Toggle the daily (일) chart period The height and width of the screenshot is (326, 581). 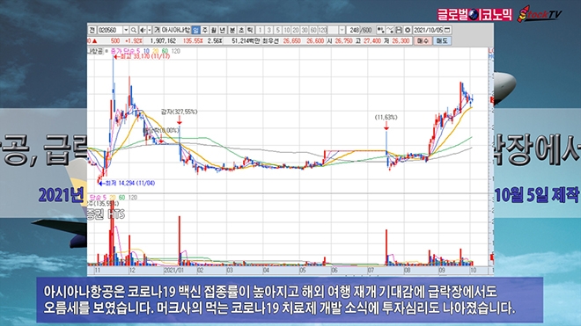195,30
